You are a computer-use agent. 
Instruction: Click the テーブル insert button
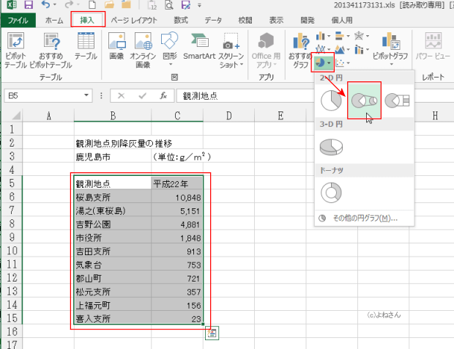(86, 45)
